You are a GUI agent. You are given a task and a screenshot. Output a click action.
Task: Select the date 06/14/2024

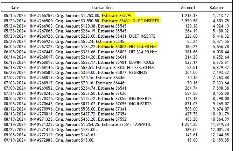[x=15, y=57]
